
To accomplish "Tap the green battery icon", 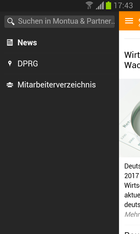I will 108,5.
